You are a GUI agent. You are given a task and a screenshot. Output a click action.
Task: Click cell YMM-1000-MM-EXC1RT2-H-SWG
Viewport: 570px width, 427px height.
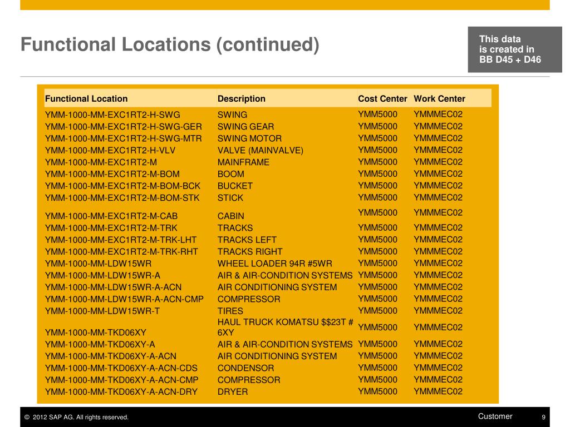(112, 115)
